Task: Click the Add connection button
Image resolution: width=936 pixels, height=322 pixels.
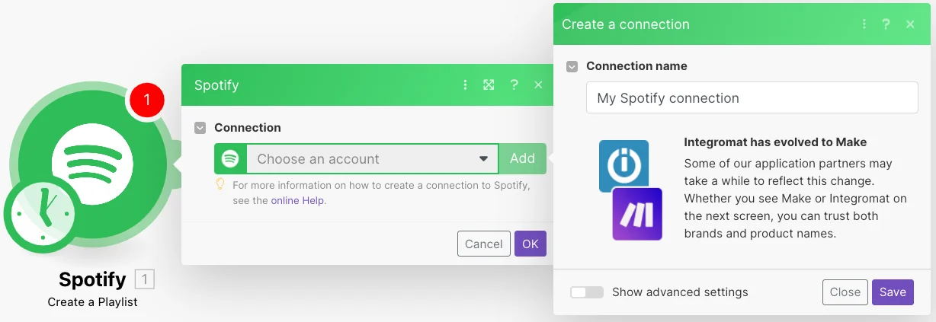Action: click(x=522, y=159)
